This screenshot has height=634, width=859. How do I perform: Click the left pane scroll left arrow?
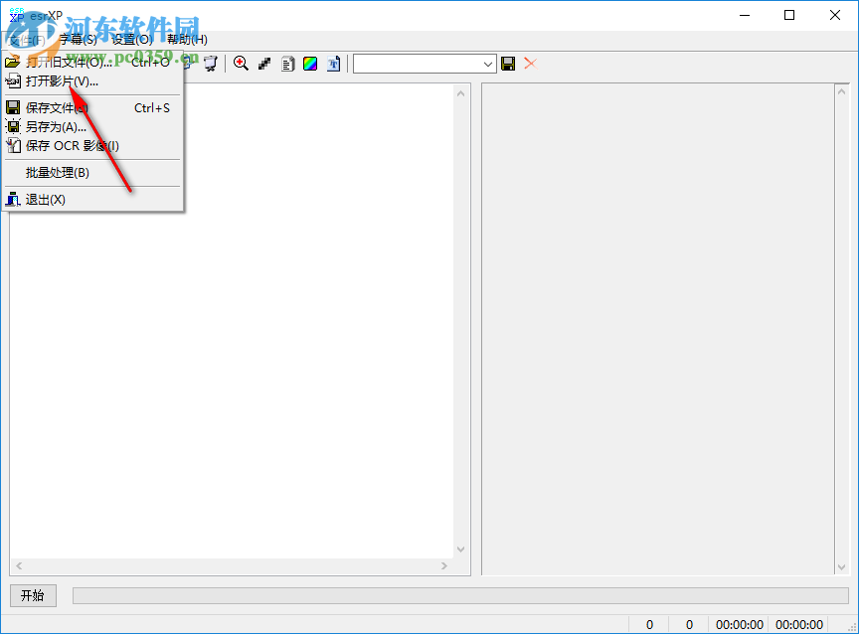tap(19, 565)
